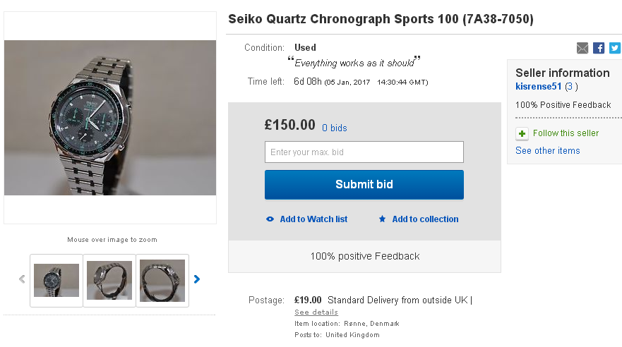Follow this seller
This screenshot has width=622, height=347.
(566, 133)
